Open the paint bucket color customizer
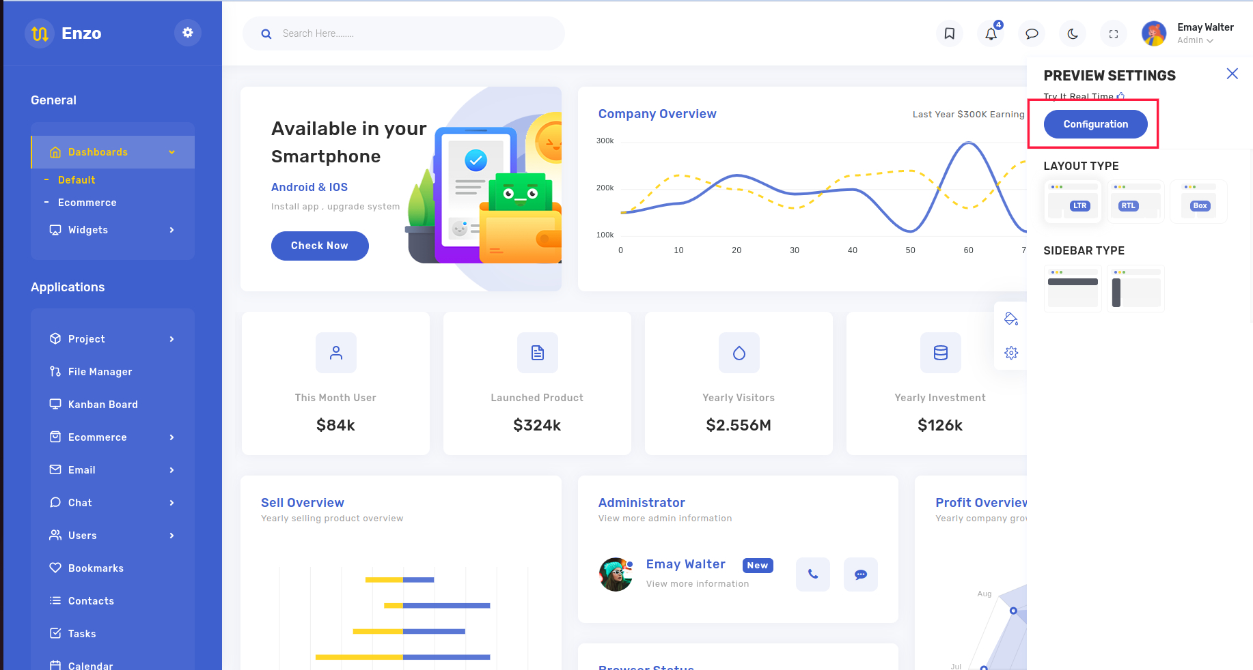 coord(1011,319)
